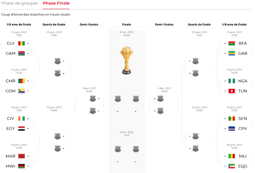Click the Mali flag icon

tap(231, 156)
